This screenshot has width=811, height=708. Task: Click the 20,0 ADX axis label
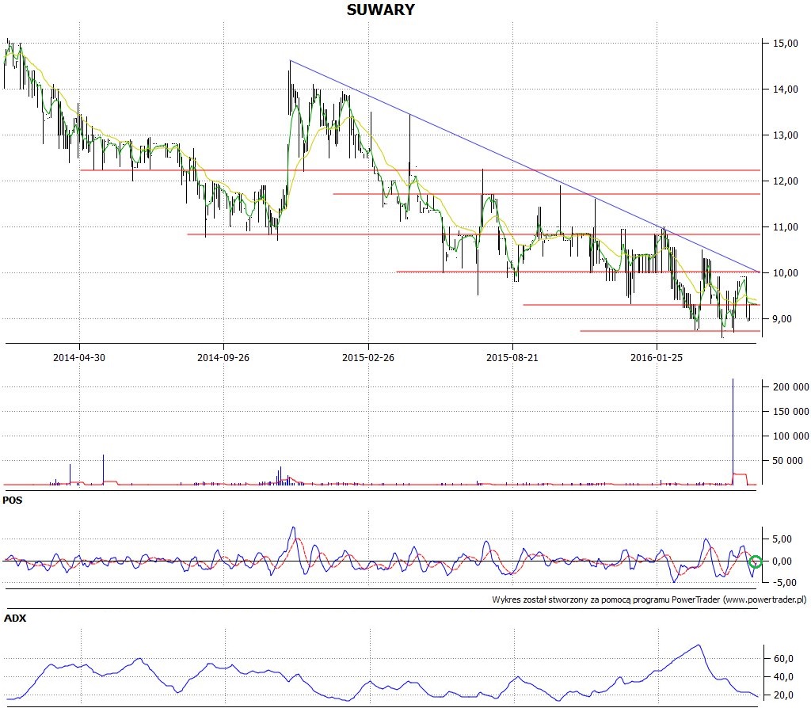(x=783, y=695)
